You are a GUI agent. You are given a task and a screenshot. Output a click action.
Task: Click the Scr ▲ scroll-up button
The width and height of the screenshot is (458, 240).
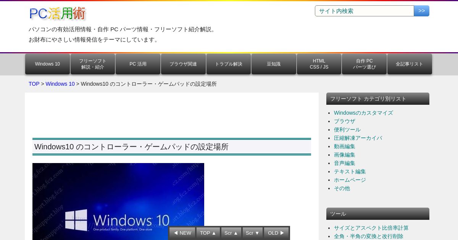231,233
